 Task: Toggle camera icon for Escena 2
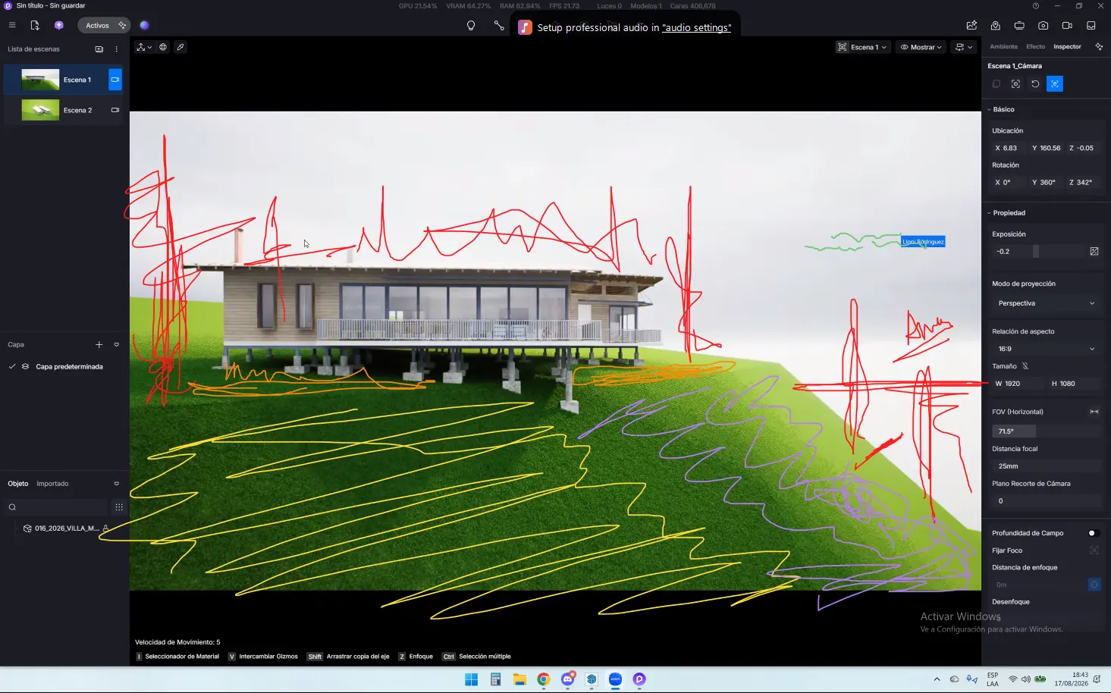tap(115, 110)
